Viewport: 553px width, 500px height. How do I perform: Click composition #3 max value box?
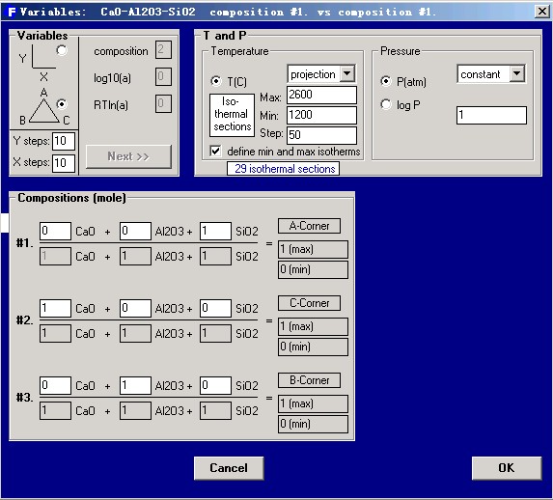(313, 403)
